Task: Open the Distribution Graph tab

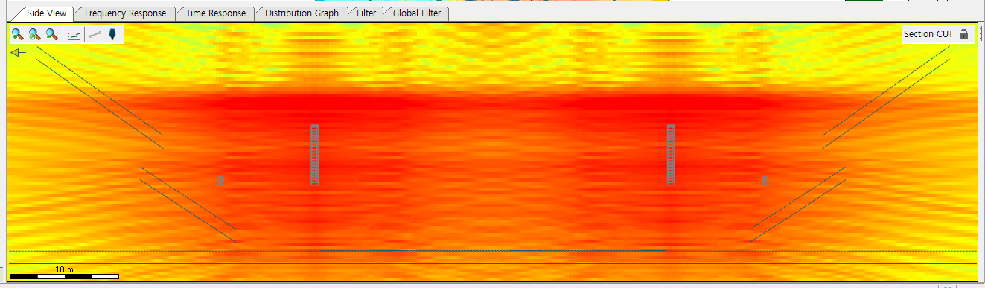Action: (302, 13)
